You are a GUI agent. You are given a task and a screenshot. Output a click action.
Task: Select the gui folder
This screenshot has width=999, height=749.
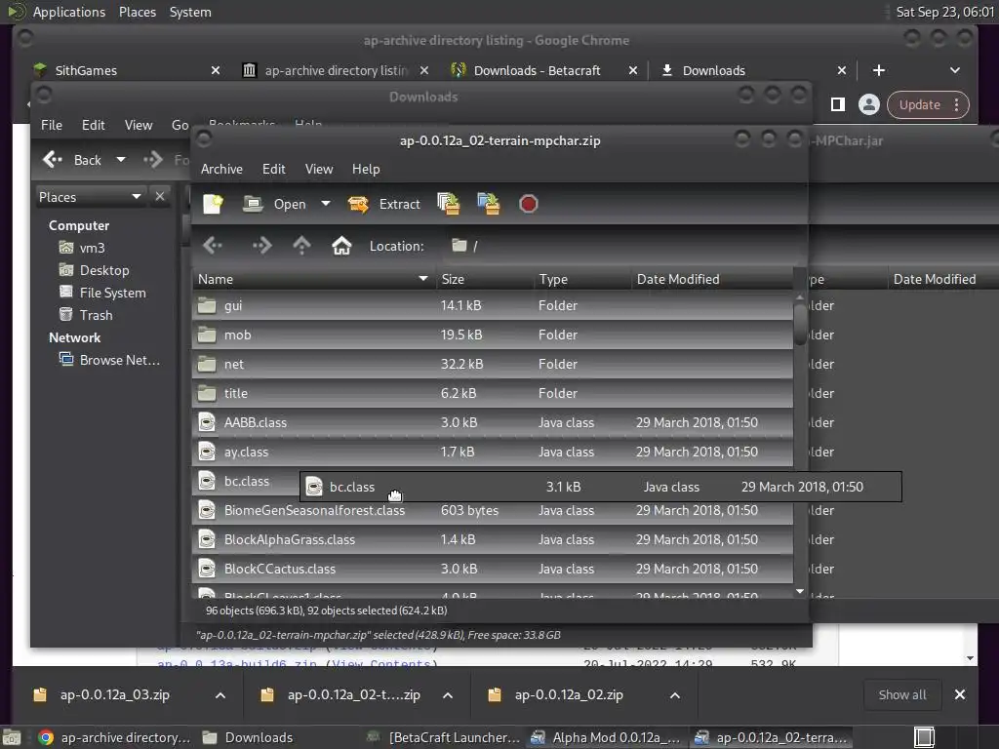point(493,305)
